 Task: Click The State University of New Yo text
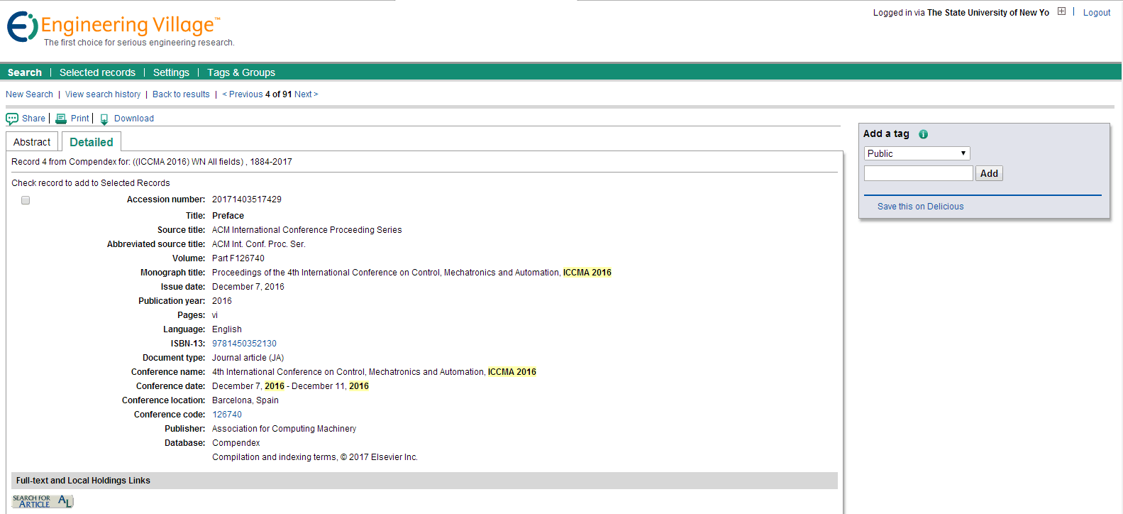(x=988, y=13)
